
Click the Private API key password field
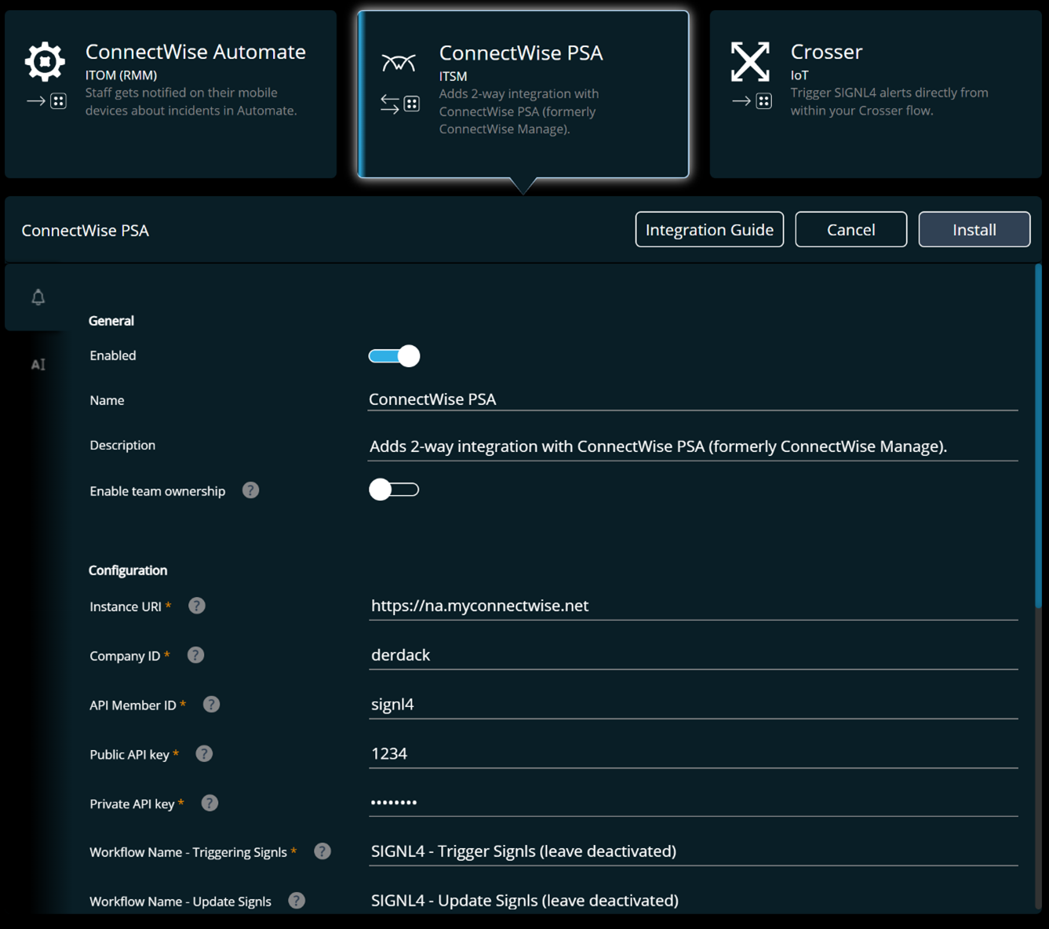pos(693,803)
